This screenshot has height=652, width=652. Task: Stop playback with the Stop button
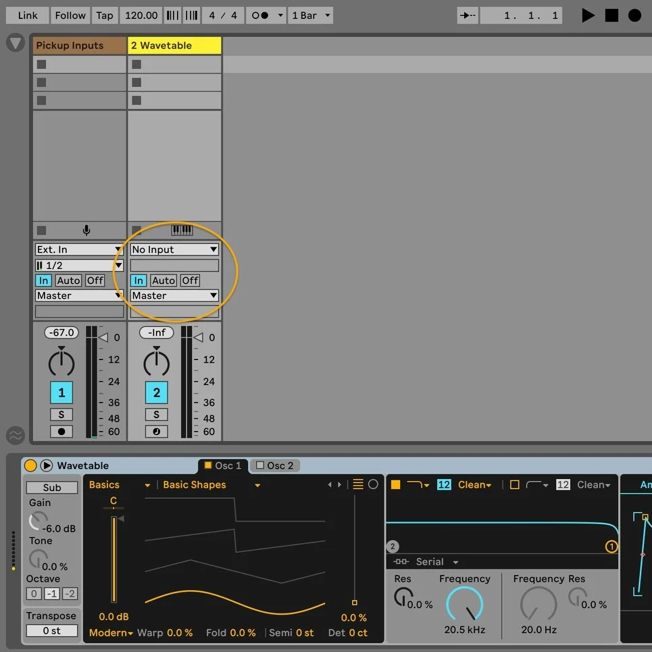point(611,16)
